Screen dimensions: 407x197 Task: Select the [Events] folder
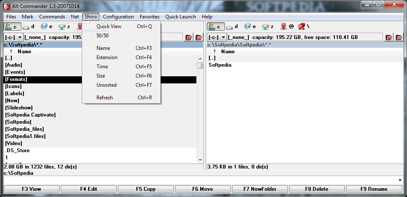pyautogui.click(x=100, y=72)
